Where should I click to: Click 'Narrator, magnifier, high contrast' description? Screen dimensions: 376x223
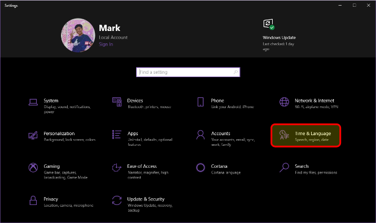click(x=148, y=175)
